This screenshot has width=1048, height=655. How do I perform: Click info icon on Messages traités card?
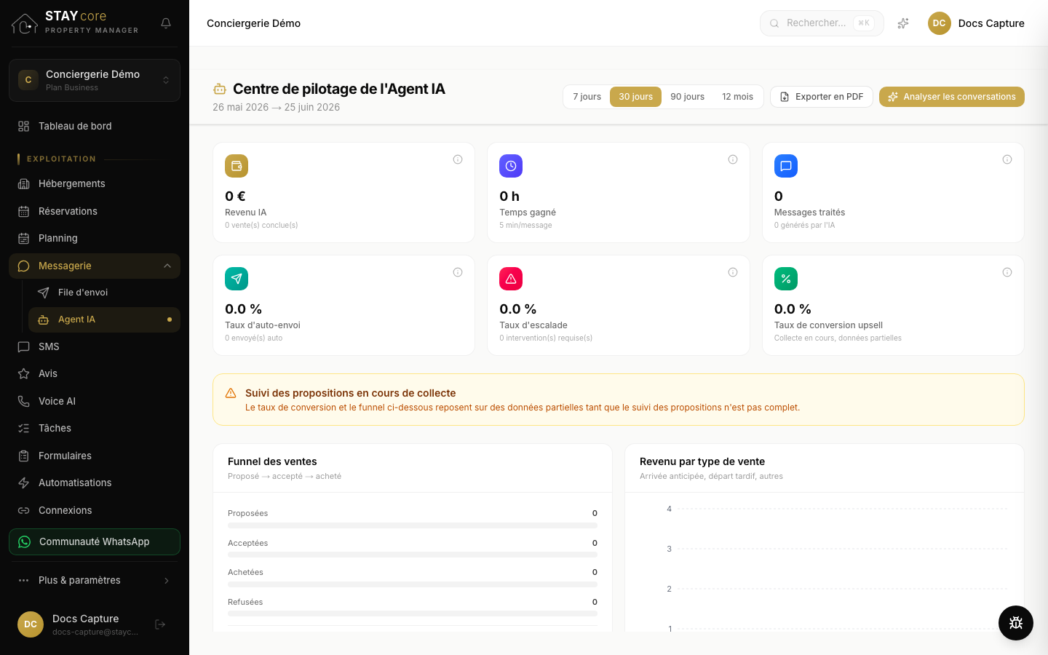pos(1007,159)
